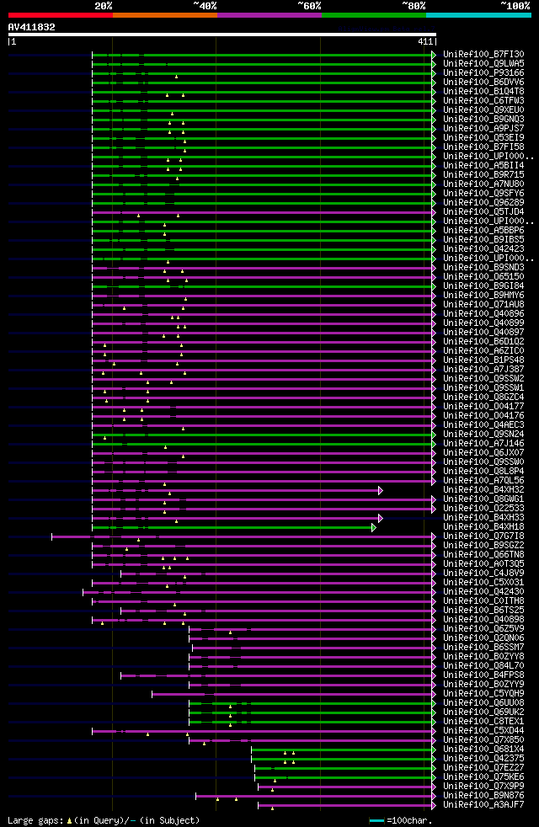The height and width of the screenshot is (827, 539).
Task: Open hit UniRef100_Q96289
Action: click(483, 203)
